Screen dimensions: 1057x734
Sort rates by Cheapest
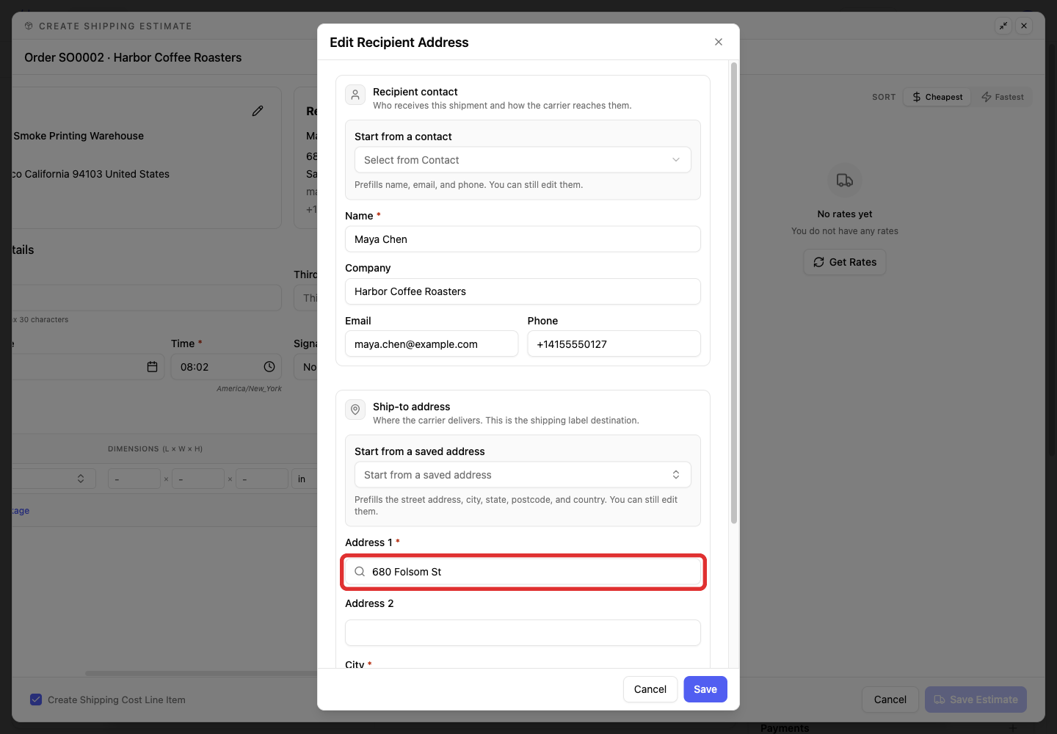tap(937, 97)
